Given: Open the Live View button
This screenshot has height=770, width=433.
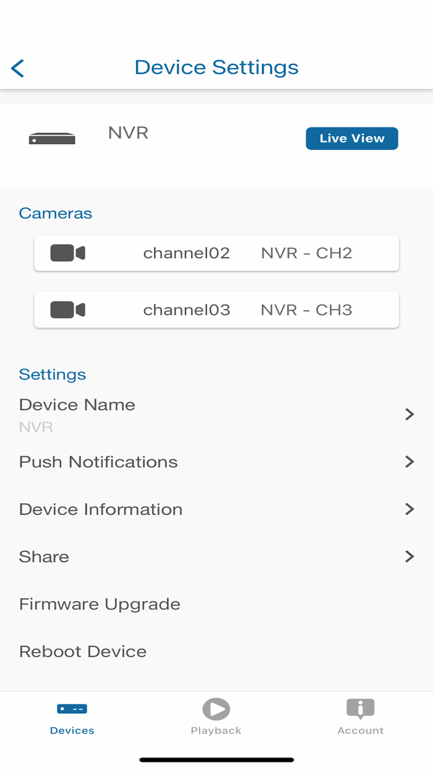Looking at the screenshot, I should 352,139.
